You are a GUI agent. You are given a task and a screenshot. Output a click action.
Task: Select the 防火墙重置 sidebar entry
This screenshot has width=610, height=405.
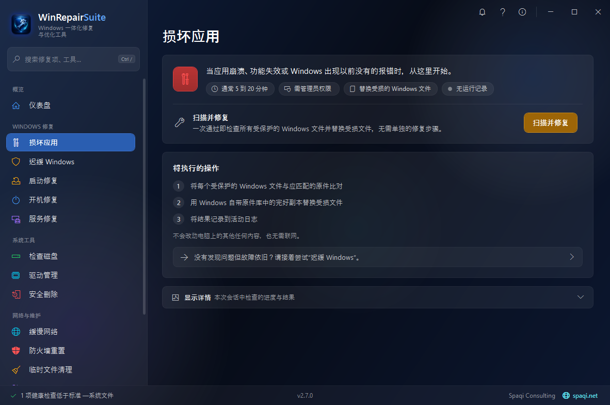(x=71, y=350)
